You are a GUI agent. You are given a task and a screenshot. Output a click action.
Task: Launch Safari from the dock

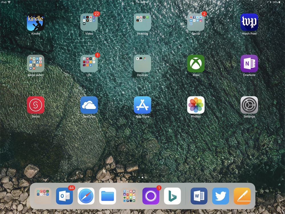point(86,196)
